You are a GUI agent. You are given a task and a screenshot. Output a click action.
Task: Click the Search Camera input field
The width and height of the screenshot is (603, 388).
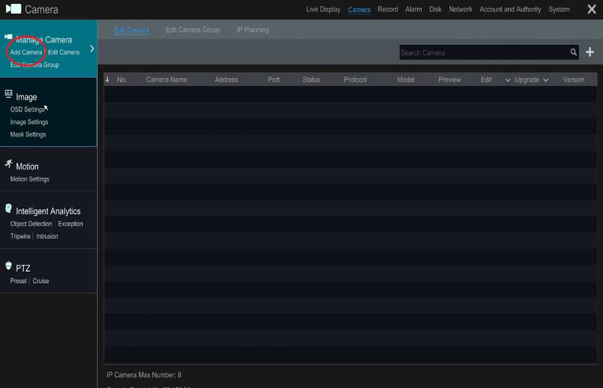point(484,52)
